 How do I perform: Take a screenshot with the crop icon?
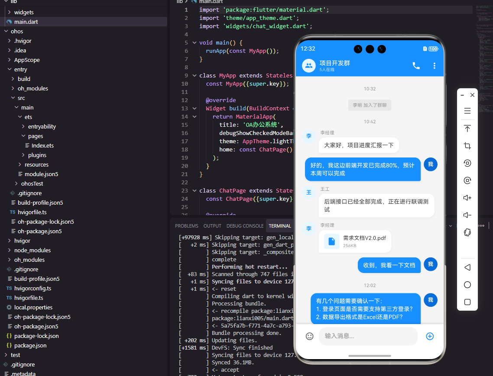tap(467, 146)
